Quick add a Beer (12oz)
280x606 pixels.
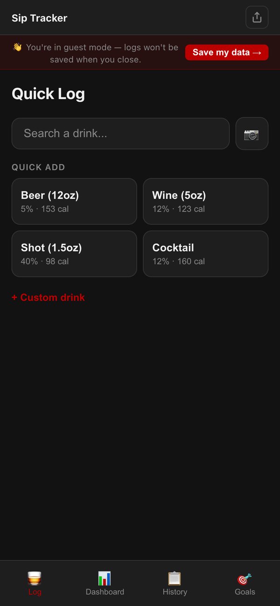point(74,201)
